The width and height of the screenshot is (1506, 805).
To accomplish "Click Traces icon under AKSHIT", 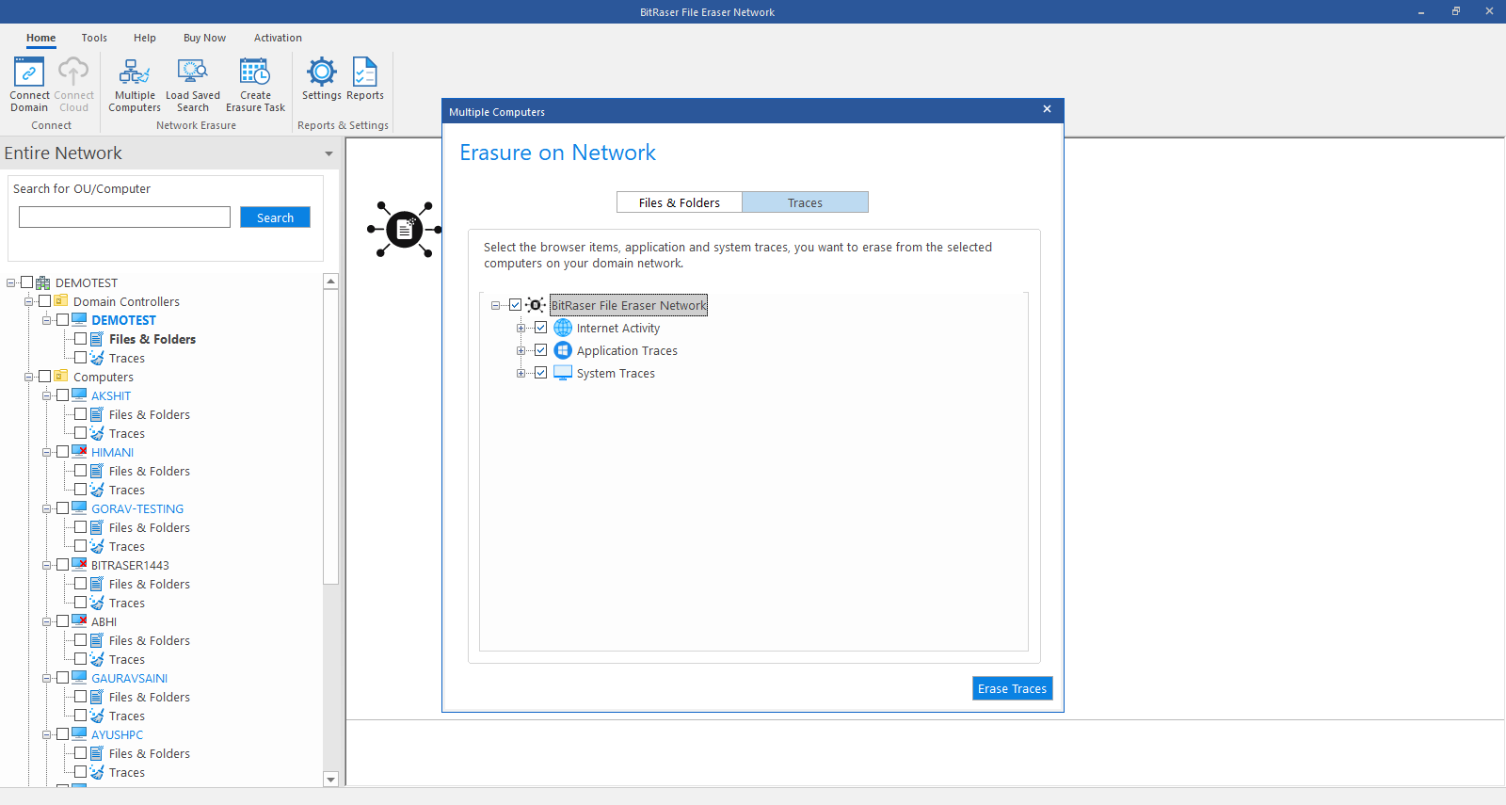I will (97, 433).
